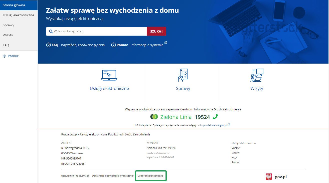Click 'Wsparcie w obsłudze spraw' sentence
This screenshot has width=329, height=183.
pyautogui.click(x=183, y=109)
